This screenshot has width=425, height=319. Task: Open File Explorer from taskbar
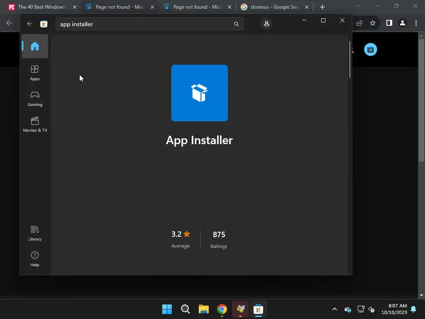pyautogui.click(x=203, y=309)
